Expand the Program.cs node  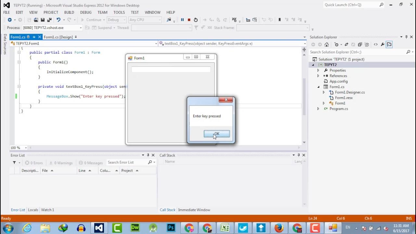318,109
